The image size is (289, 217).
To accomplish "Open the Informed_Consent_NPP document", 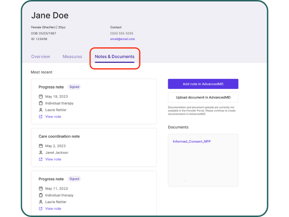I will pos(191,141).
